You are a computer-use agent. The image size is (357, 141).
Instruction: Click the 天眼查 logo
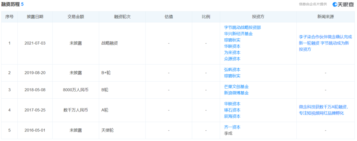pos(343,4)
